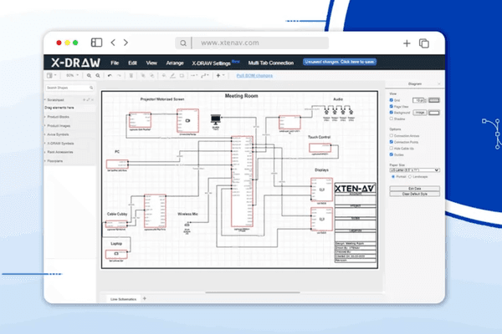This screenshot has width=502, height=334.
Task: Expand the X-DRAW Symbols section
Action: pyautogui.click(x=60, y=144)
